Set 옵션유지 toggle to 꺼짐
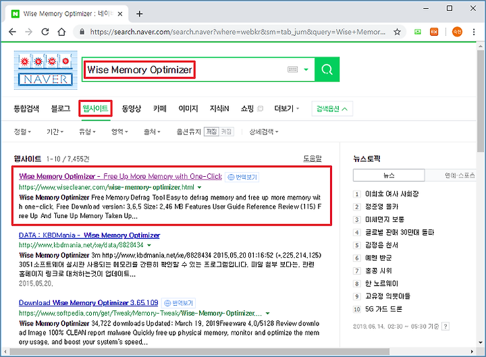The height and width of the screenshot is (357, 486). point(211,132)
